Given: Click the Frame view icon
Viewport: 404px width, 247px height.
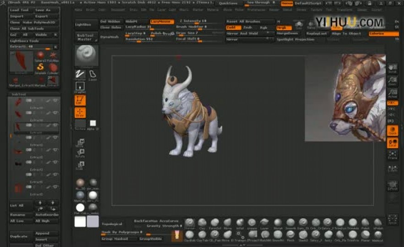Looking at the screenshot, I should (393, 155).
